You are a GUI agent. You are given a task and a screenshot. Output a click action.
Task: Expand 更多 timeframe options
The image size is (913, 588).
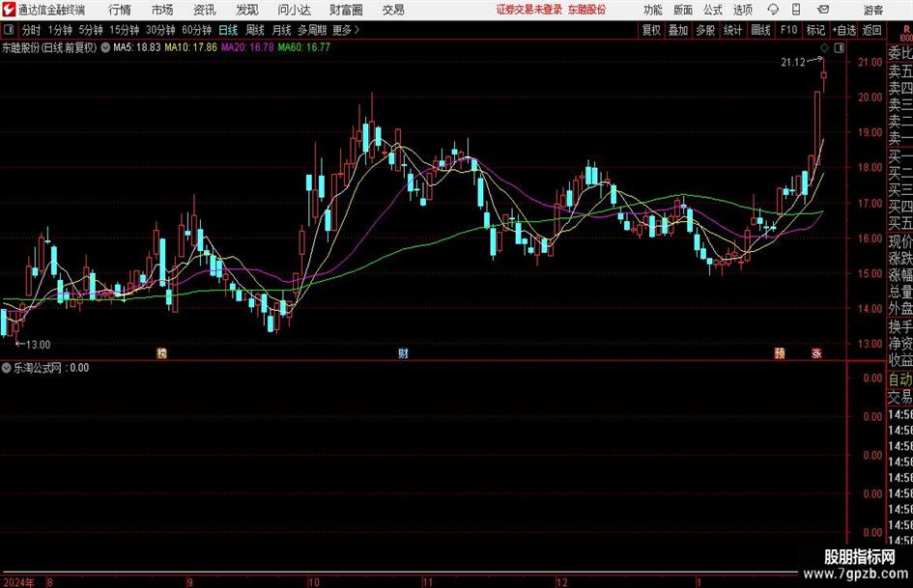[x=346, y=30]
